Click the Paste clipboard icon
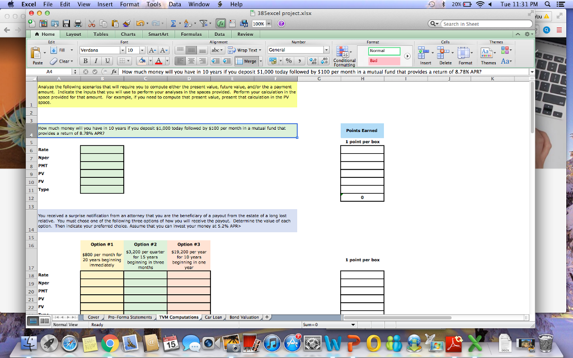Viewport: 573px width, 358px height. [36, 53]
